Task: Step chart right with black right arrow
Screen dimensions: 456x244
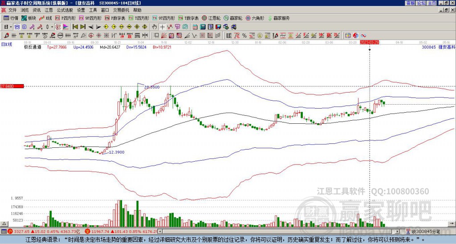Action: click(98, 27)
